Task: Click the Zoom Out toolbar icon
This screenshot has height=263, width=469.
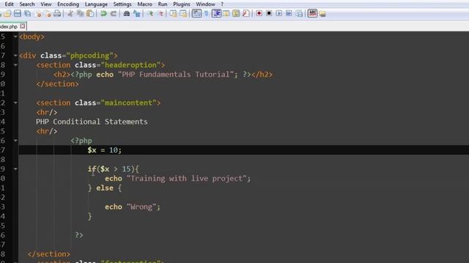Action: coord(160,13)
